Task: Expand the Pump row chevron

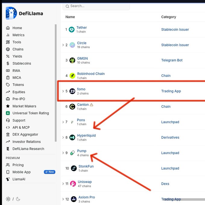Action: [x=63, y=153]
